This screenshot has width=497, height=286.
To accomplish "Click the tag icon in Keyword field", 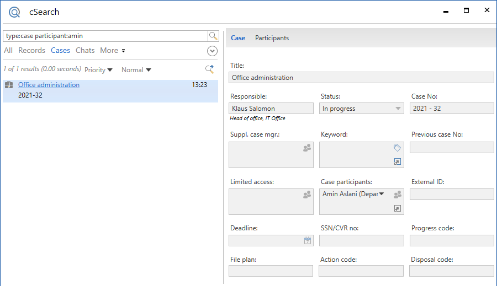I will click(x=397, y=148).
